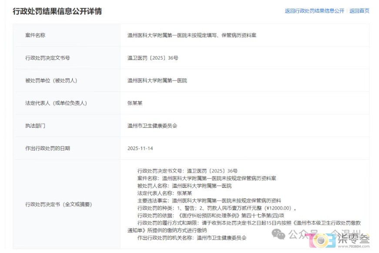This screenshot has height=253, width=379.
Task: Click the 执法部门 label cell
Action: click(x=35, y=126)
